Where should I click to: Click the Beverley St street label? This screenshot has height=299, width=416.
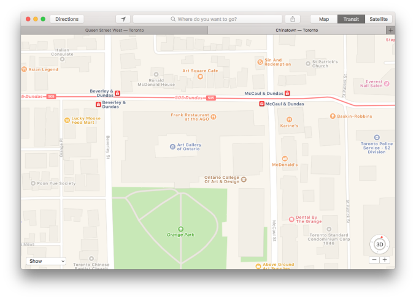[x=108, y=147]
